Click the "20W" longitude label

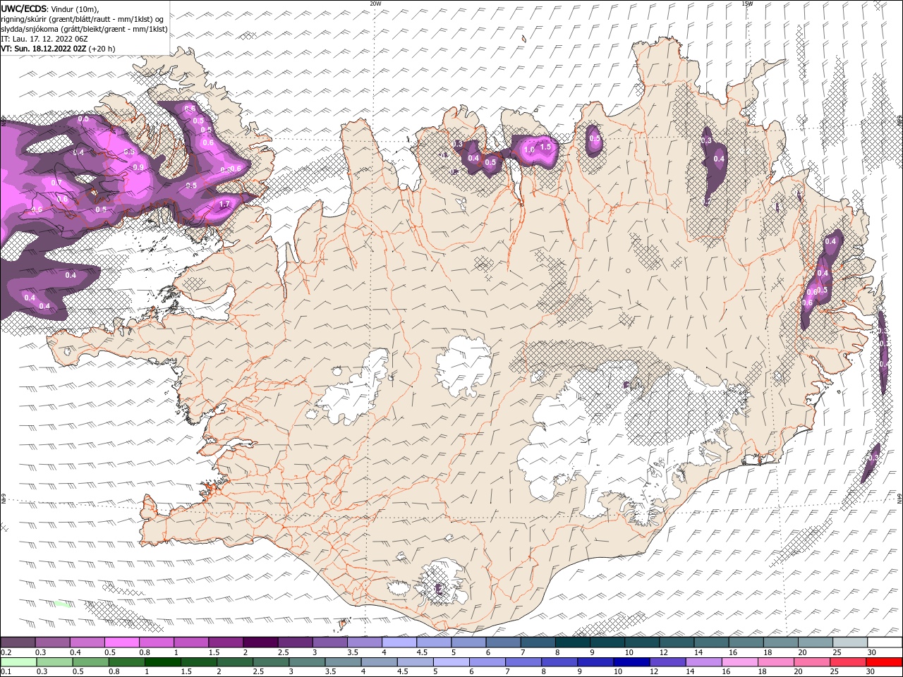tap(375, 4)
